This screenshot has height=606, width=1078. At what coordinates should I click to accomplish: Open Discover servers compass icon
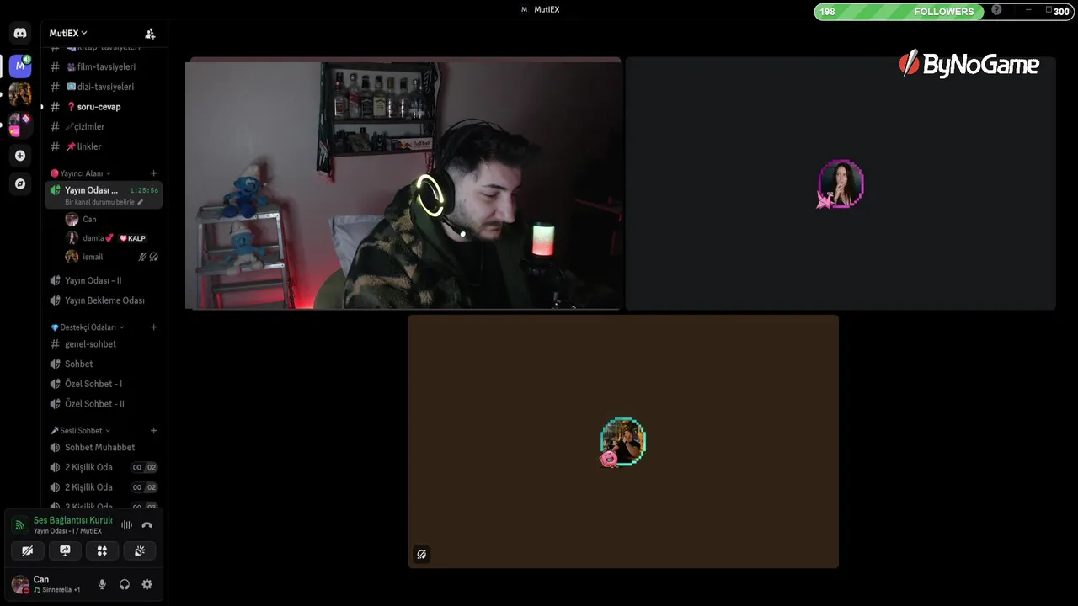20,183
